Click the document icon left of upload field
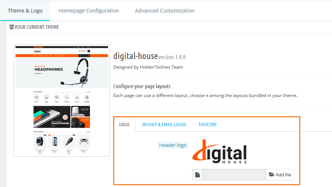Screen dimensions: 332x187 click(x=198, y=175)
